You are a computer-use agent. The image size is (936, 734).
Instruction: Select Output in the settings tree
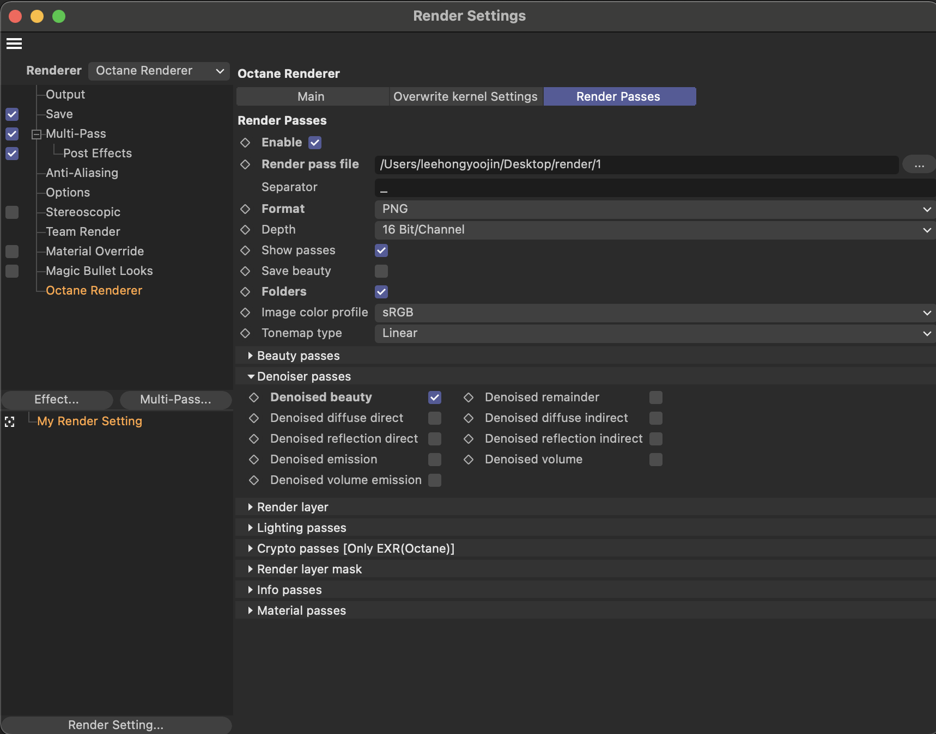(65, 95)
